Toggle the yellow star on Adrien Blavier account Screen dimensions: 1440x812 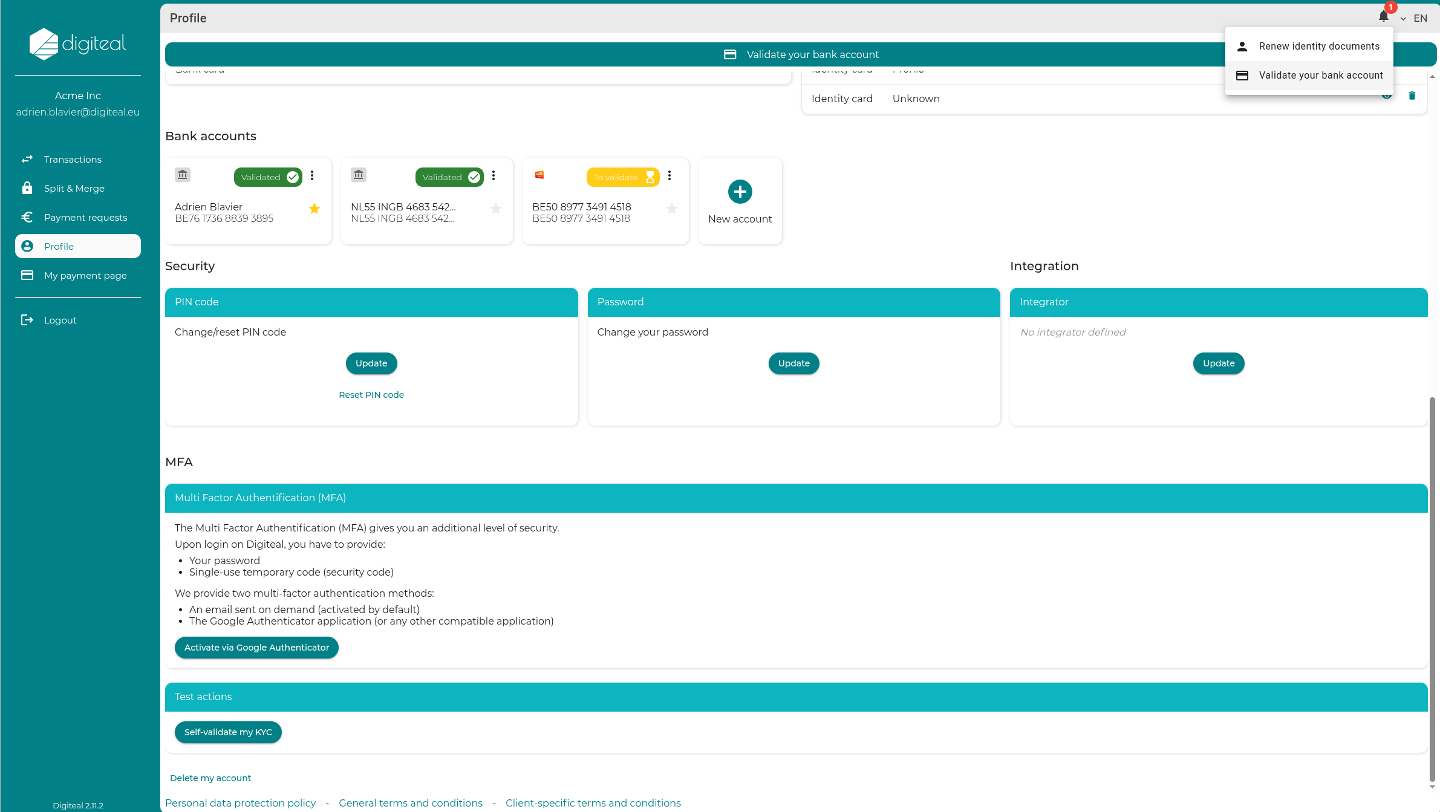(314, 209)
